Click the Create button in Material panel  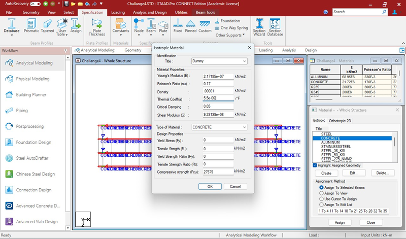[326, 173]
